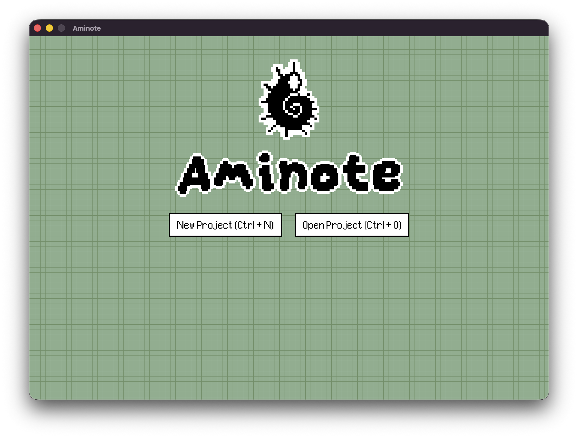
Task: Close the Aminote window with red button
Action: tap(38, 28)
